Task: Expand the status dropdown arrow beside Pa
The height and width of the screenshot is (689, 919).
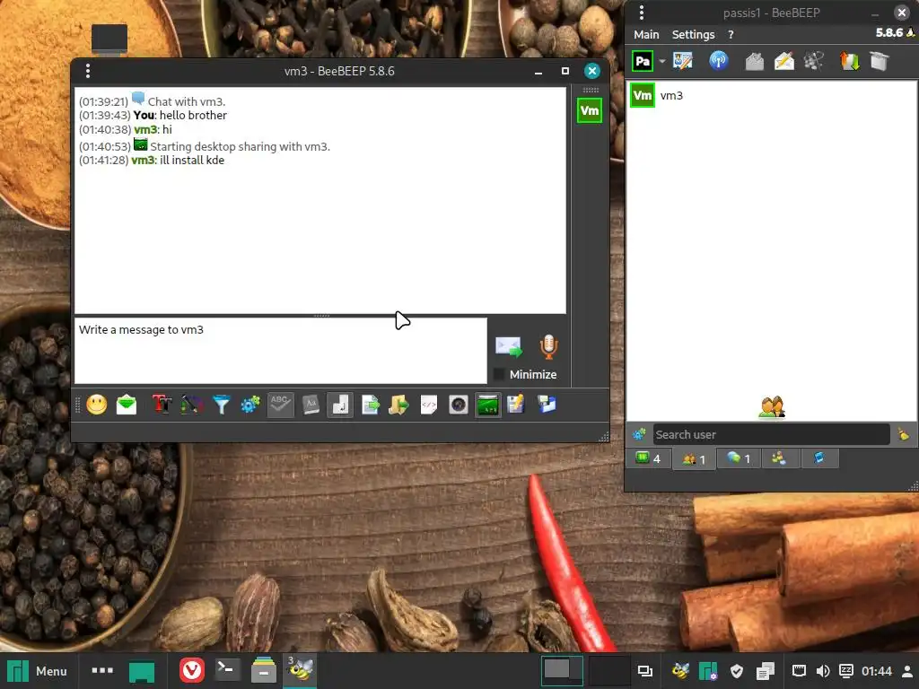Action: (x=662, y=61)
